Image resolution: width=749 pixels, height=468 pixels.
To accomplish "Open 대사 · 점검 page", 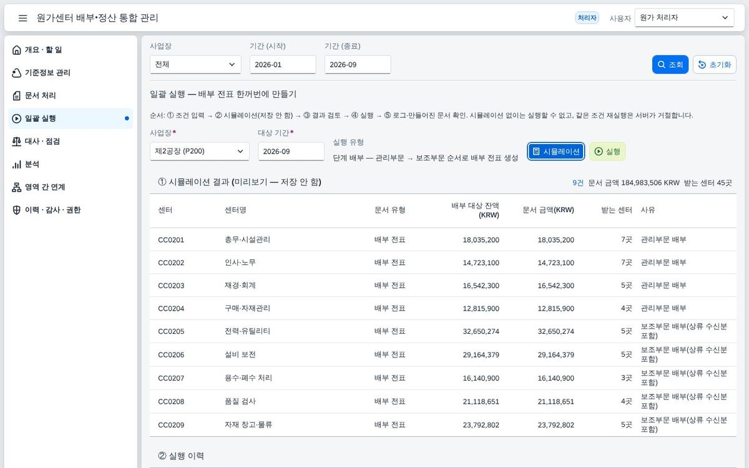I will [x=71, y=142].
